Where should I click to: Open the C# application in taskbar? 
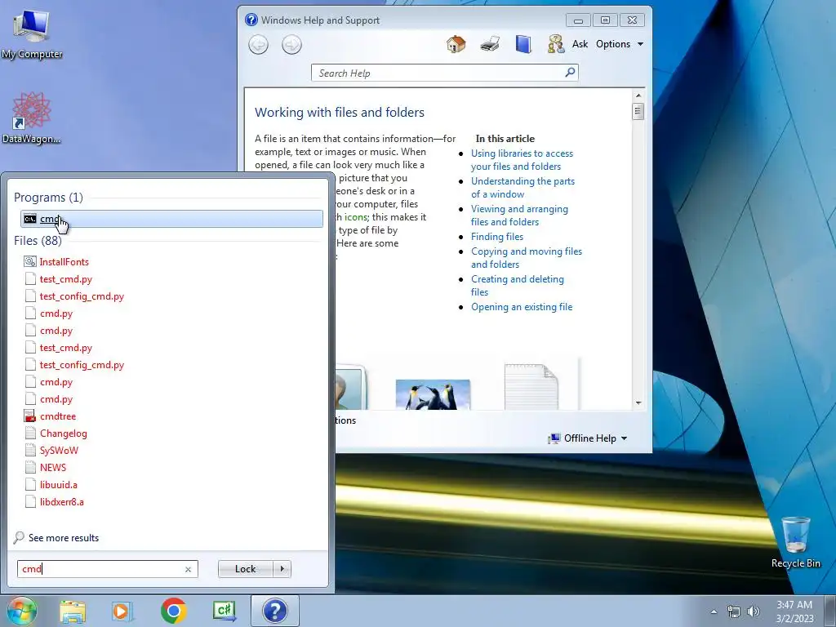[225, 611]
